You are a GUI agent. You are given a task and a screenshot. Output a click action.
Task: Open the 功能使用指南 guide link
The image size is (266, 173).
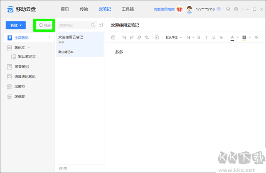pyautogui.click(x=163, y=9)
